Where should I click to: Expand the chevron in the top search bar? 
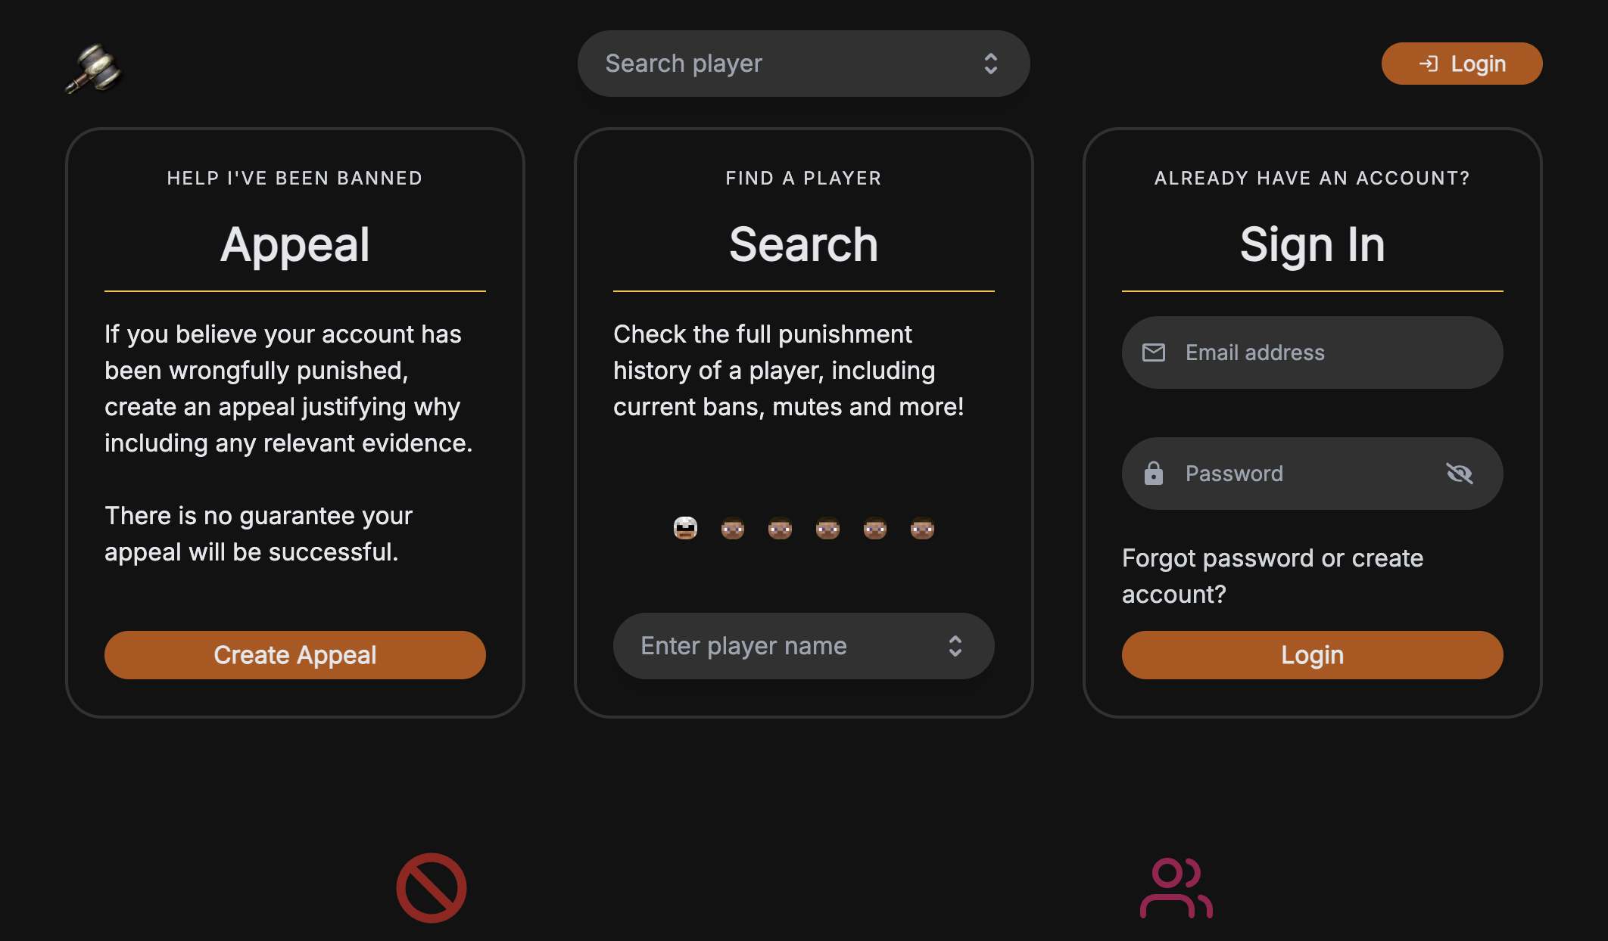point(992,64)
